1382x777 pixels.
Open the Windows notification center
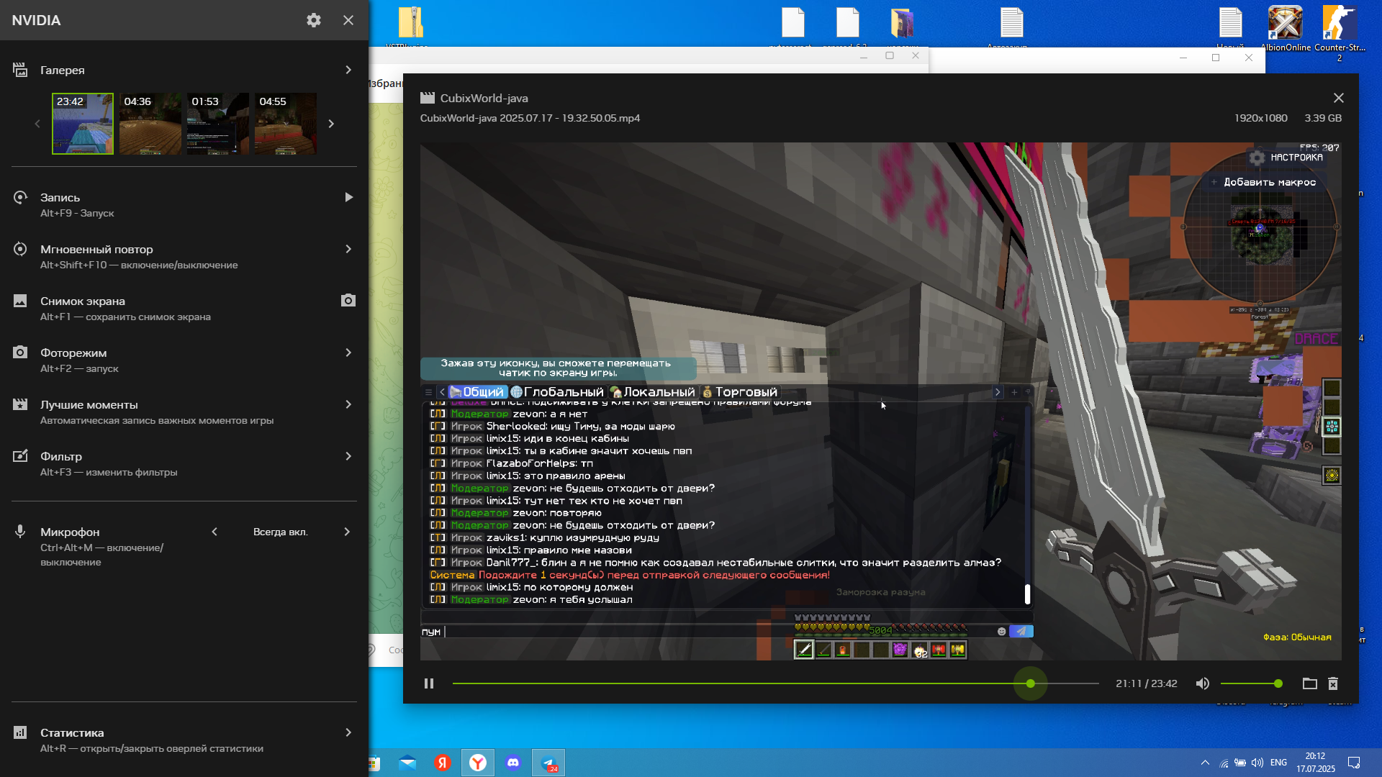(x=1354, y=763)
